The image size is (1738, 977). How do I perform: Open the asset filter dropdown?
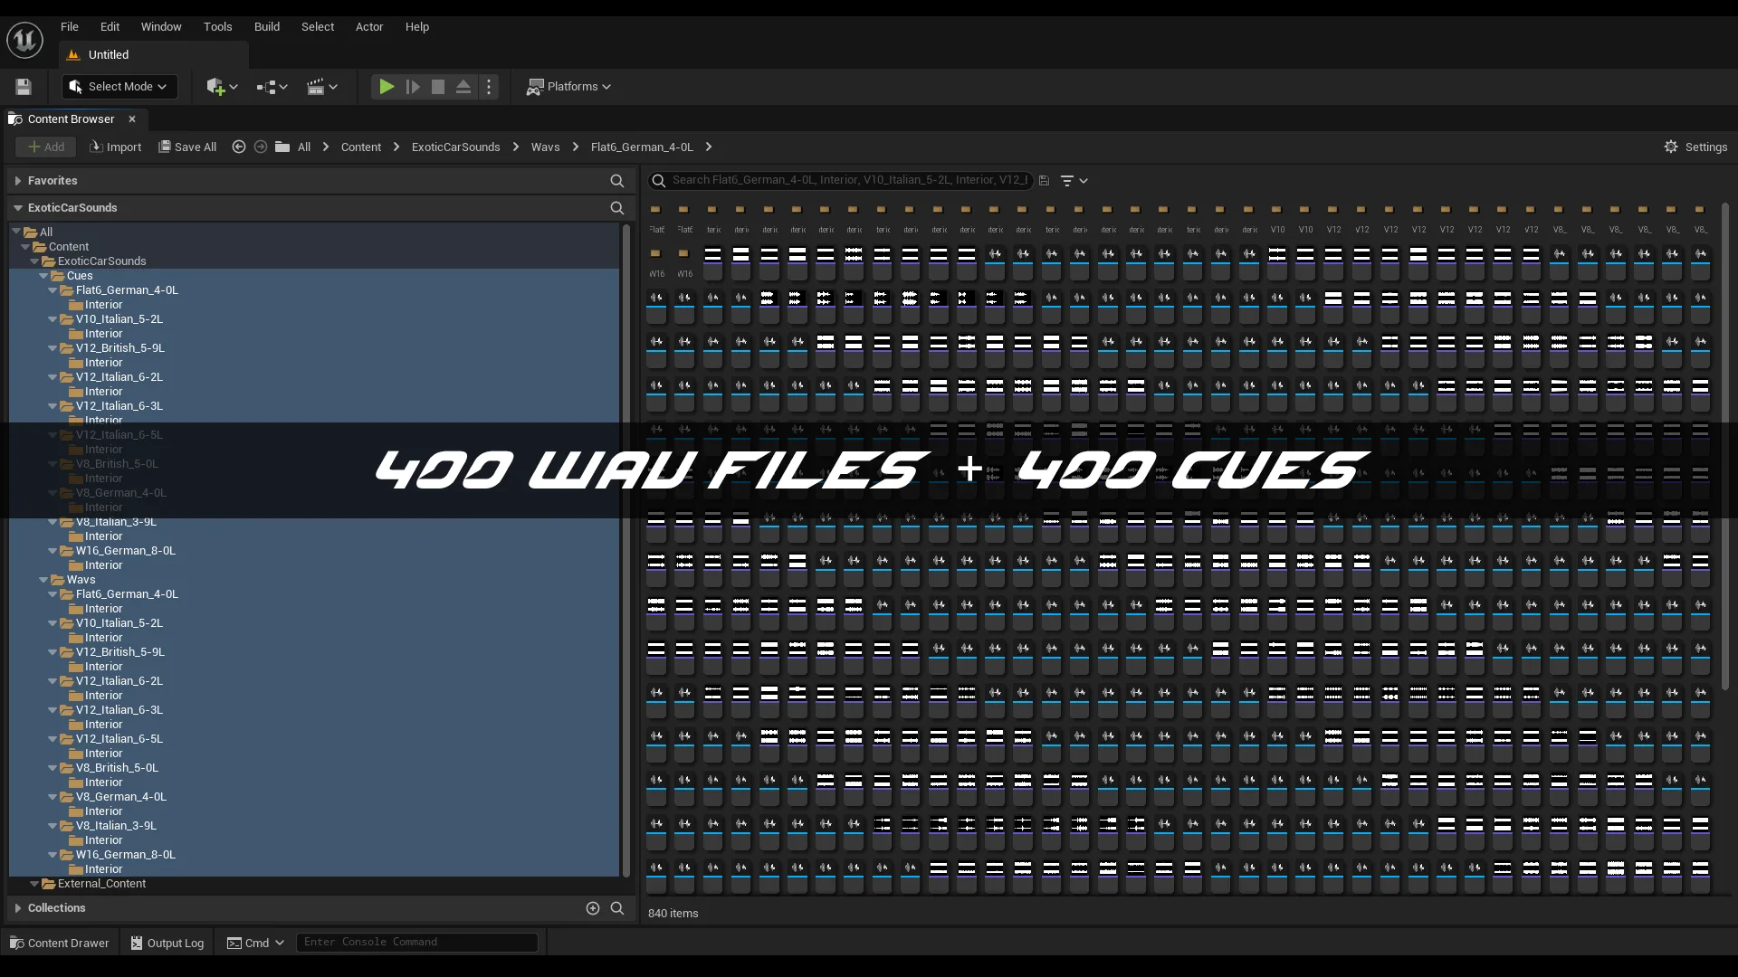[x=1074, y=181]
